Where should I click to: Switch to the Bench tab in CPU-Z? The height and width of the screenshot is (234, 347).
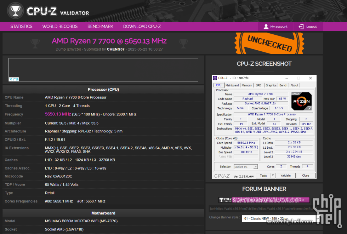(283, 85)
